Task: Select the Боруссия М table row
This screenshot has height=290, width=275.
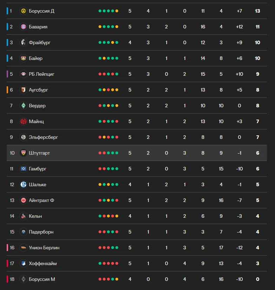Action: [x=137, y=279]
